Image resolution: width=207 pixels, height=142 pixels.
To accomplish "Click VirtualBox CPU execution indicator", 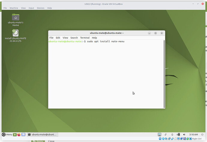I will (x=184, y=139).
